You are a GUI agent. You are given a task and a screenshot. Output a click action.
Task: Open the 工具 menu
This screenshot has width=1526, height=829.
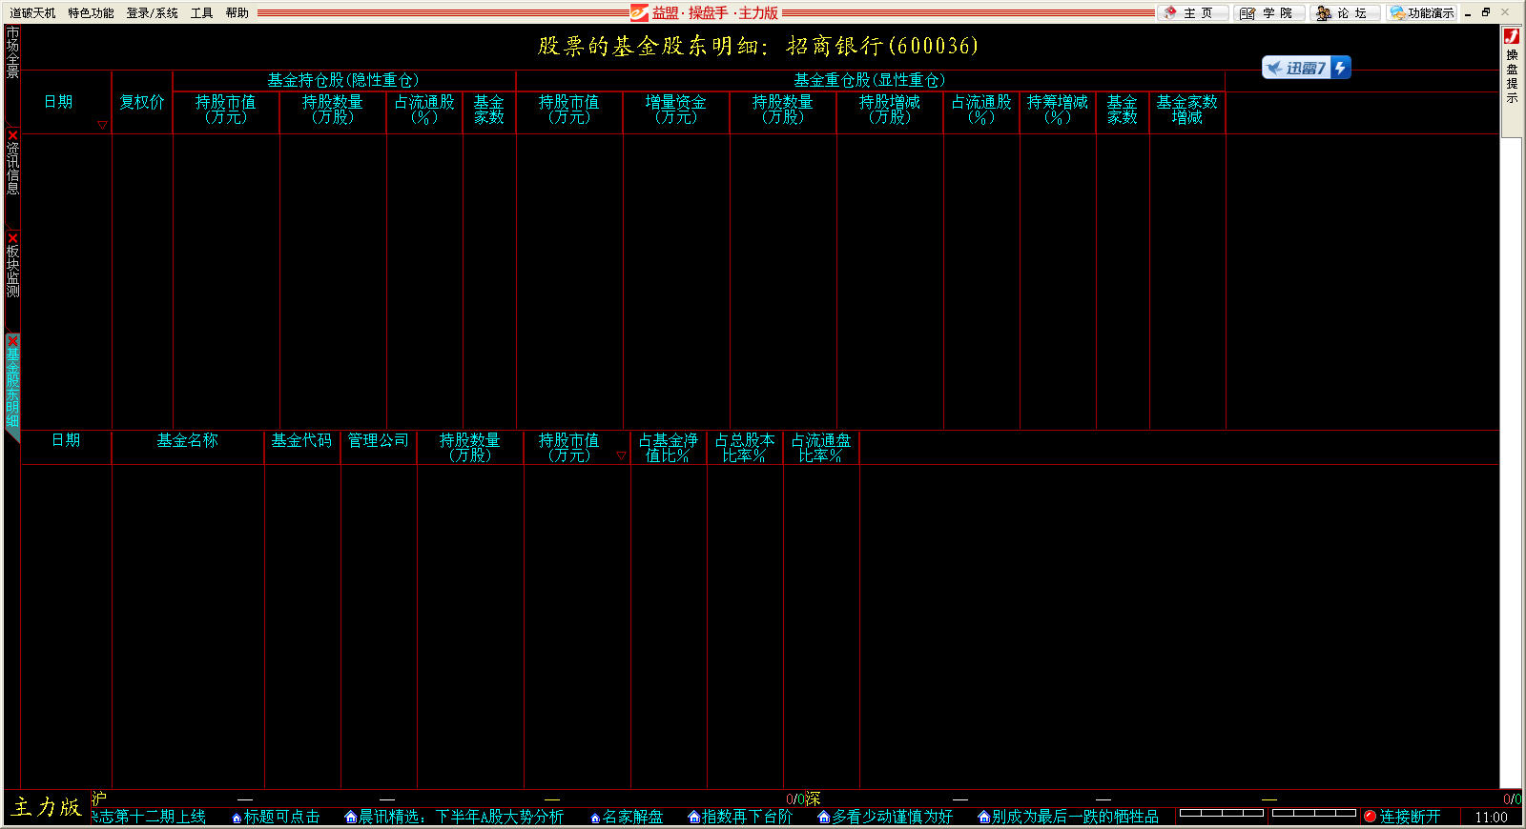pyautogui.click(x=201, y=12)
